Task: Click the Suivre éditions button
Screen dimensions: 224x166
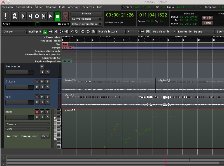Action: coord(87,19)
